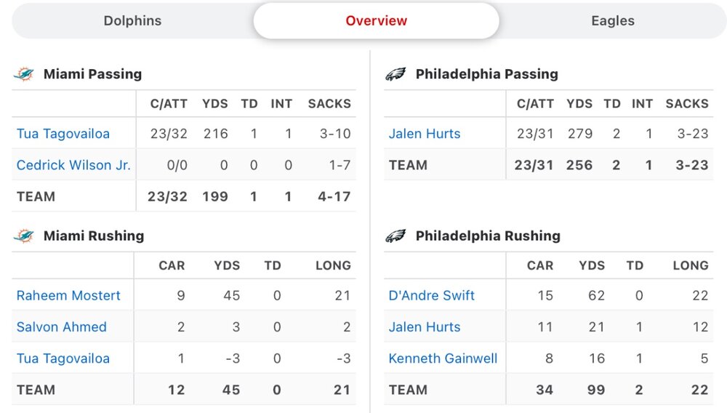Click Dolphins logo beside Miami Passing
This screenshot has width=727, height=413.
coord(24,74)
